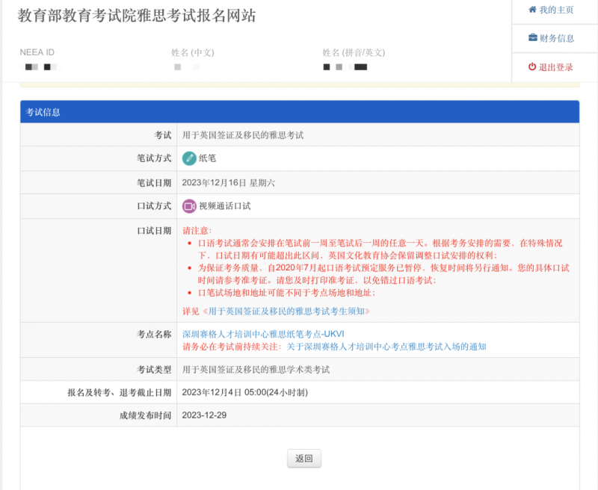The width and height of the screenshot is (598, 490).
Task: Click the 姓名 (拼音/英文) label
Action: [354, 52]
